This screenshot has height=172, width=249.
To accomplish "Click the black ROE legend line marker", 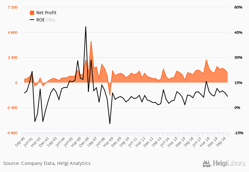I will 32,20.
